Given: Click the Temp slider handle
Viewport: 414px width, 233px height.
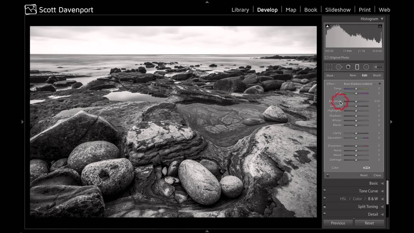Looking at the screenshot, I should (x=356, y=89).
